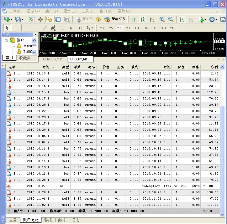Screen dimensions: 227x224
Task: Switch to the EURUSD,M15 chart tab
Action: [x=53, y=59]
